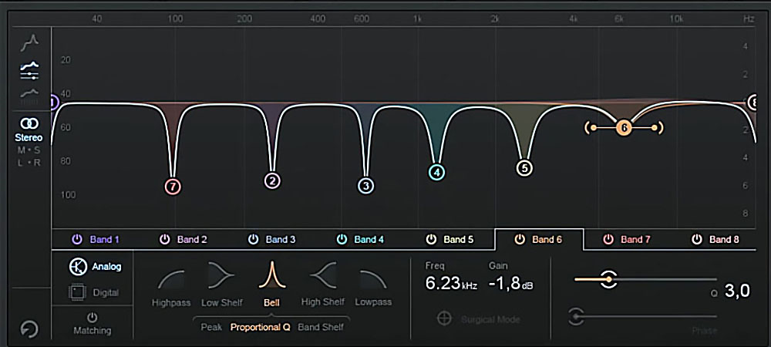Toggle Band 7 power button
Image resolution: width=771 pixels, height=347 pixels.
[x=608, y=239]
